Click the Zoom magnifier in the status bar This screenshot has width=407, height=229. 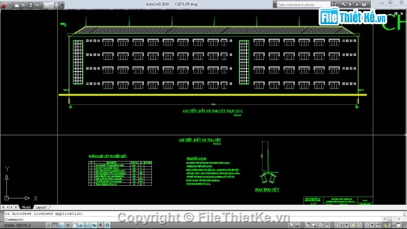click(314, 225)
